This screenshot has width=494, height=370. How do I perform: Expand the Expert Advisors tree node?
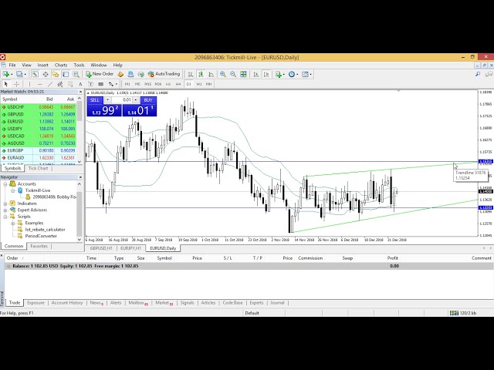5,210
